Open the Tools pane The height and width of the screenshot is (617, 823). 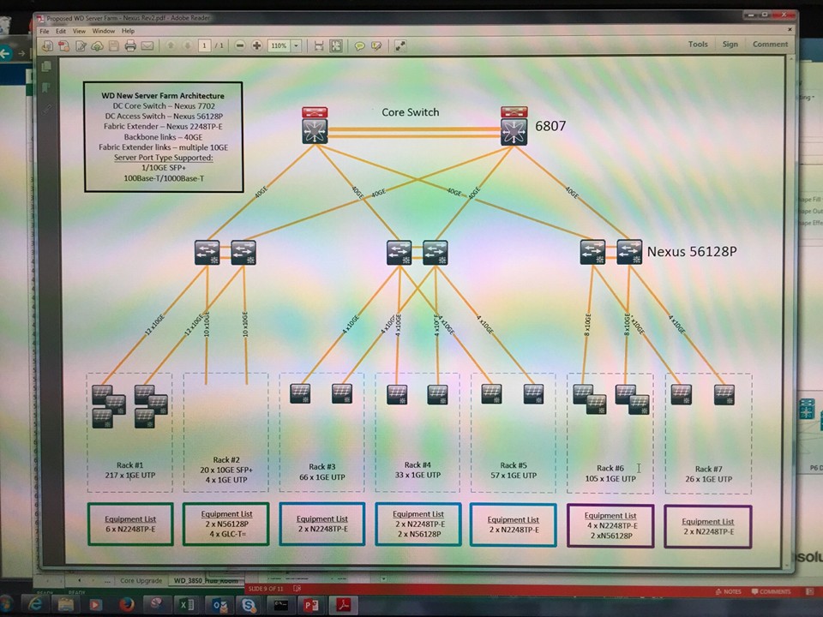pos(698,44)
